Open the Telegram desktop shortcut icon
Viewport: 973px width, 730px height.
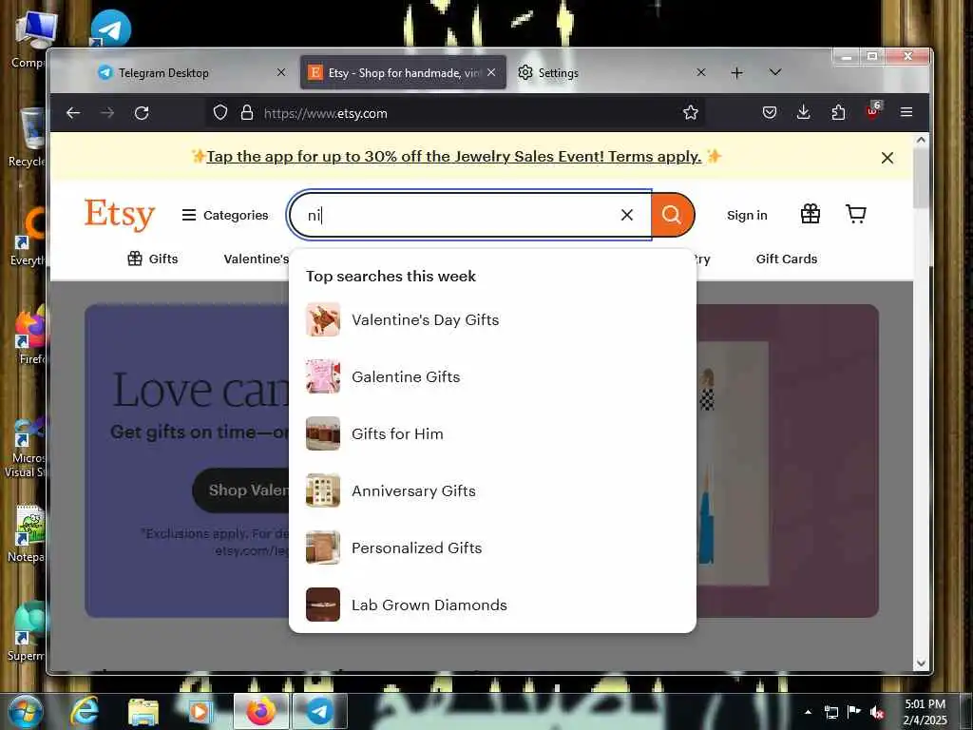point(110,28)
